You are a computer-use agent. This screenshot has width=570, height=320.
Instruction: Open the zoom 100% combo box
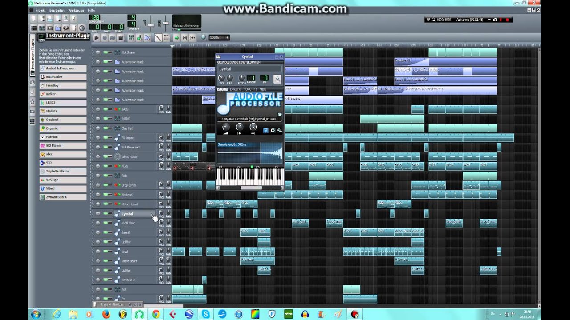click(219, 38)
